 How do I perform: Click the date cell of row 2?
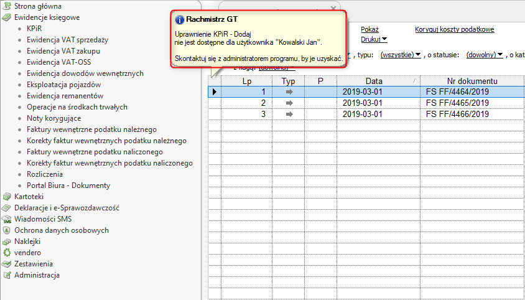[x=378, y=103]
